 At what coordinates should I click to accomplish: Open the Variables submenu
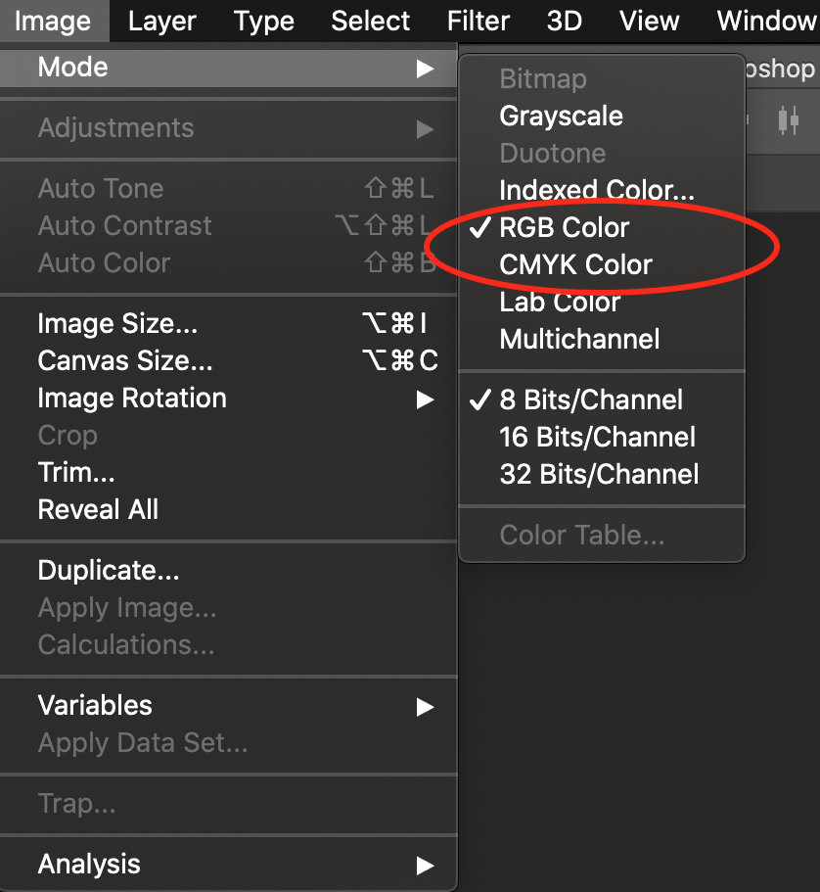[x=95, y=705]
